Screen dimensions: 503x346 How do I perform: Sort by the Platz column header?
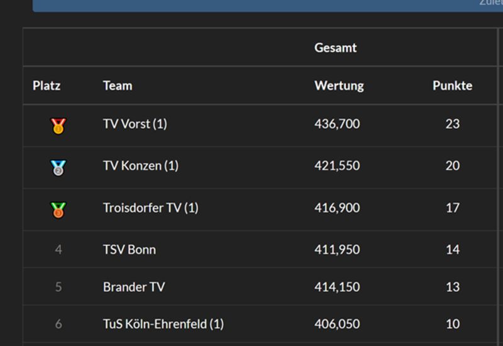[x=47, y=86]
